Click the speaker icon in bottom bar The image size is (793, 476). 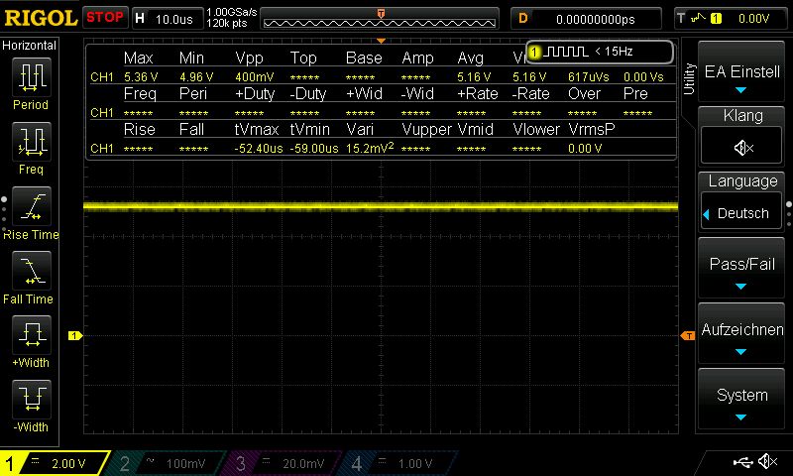(766, 462)
